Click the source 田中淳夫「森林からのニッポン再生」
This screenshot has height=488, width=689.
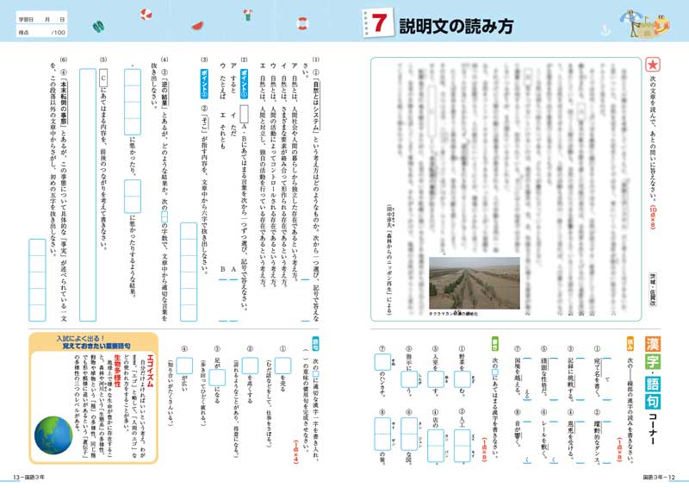(388, 260)
